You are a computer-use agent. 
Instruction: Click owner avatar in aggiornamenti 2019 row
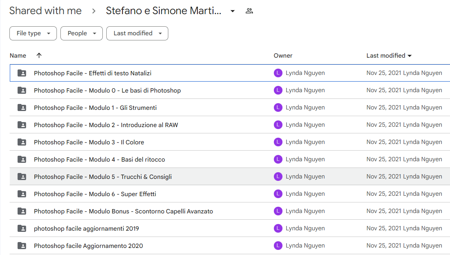pos(278,228)
